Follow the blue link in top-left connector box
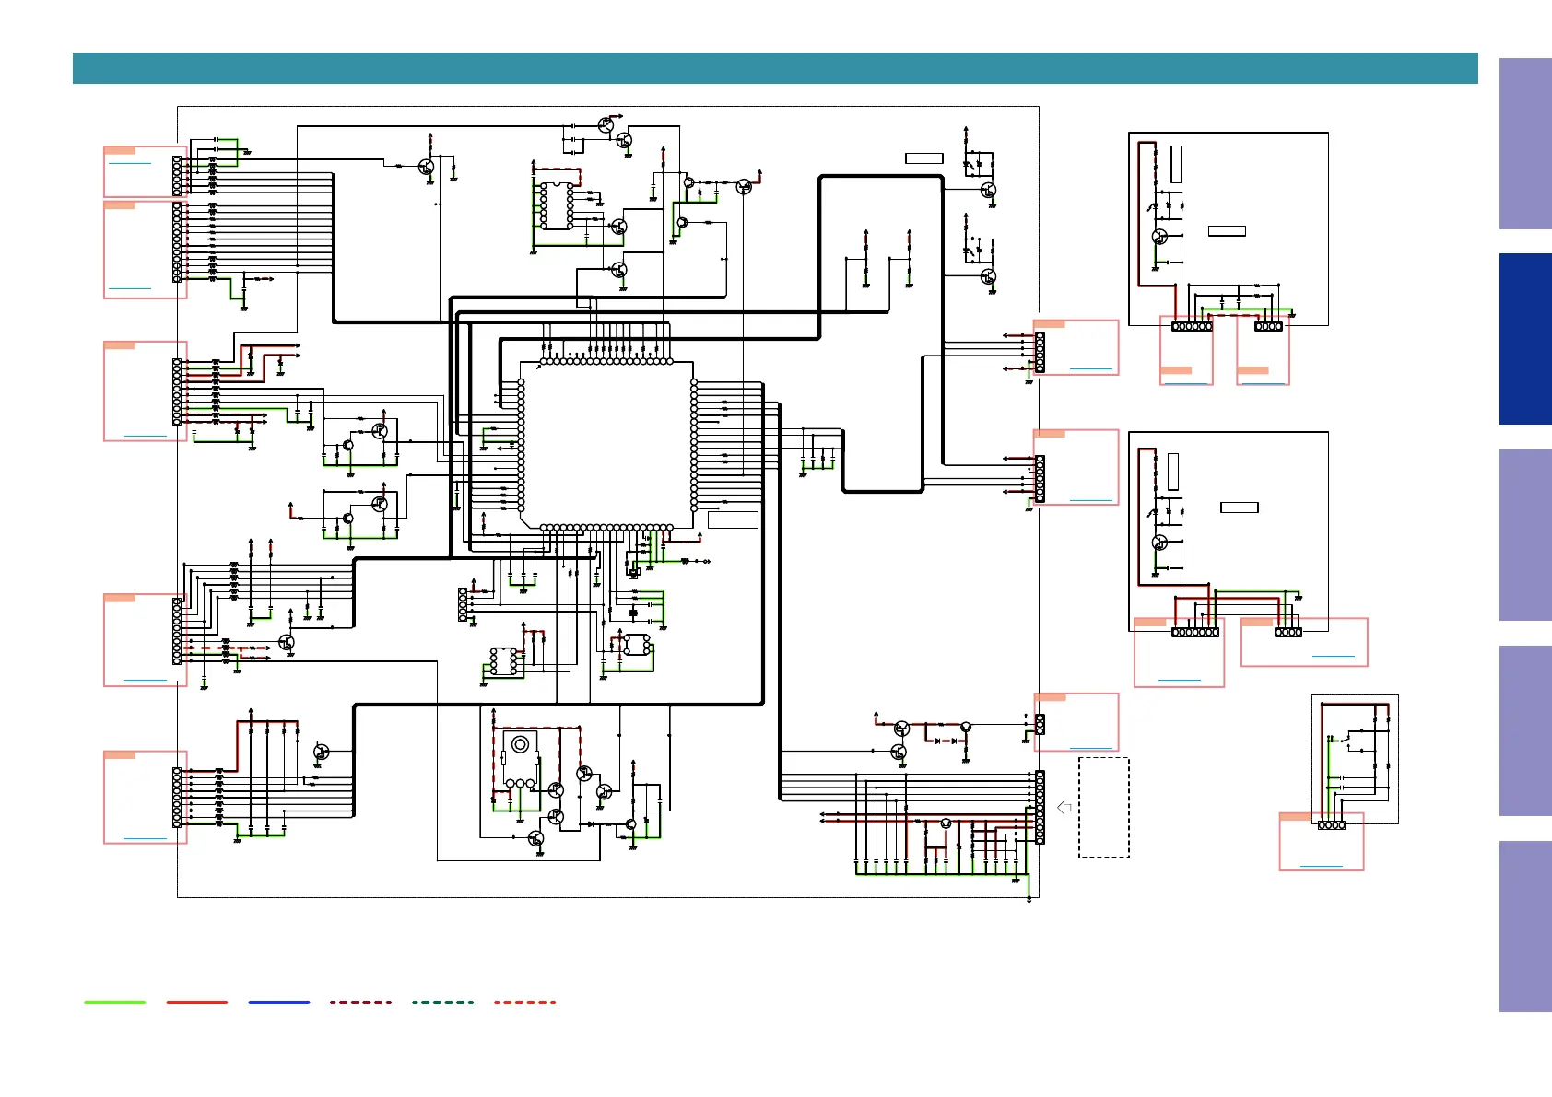This screenshot has height=1097, width=1552. (130, 164)
